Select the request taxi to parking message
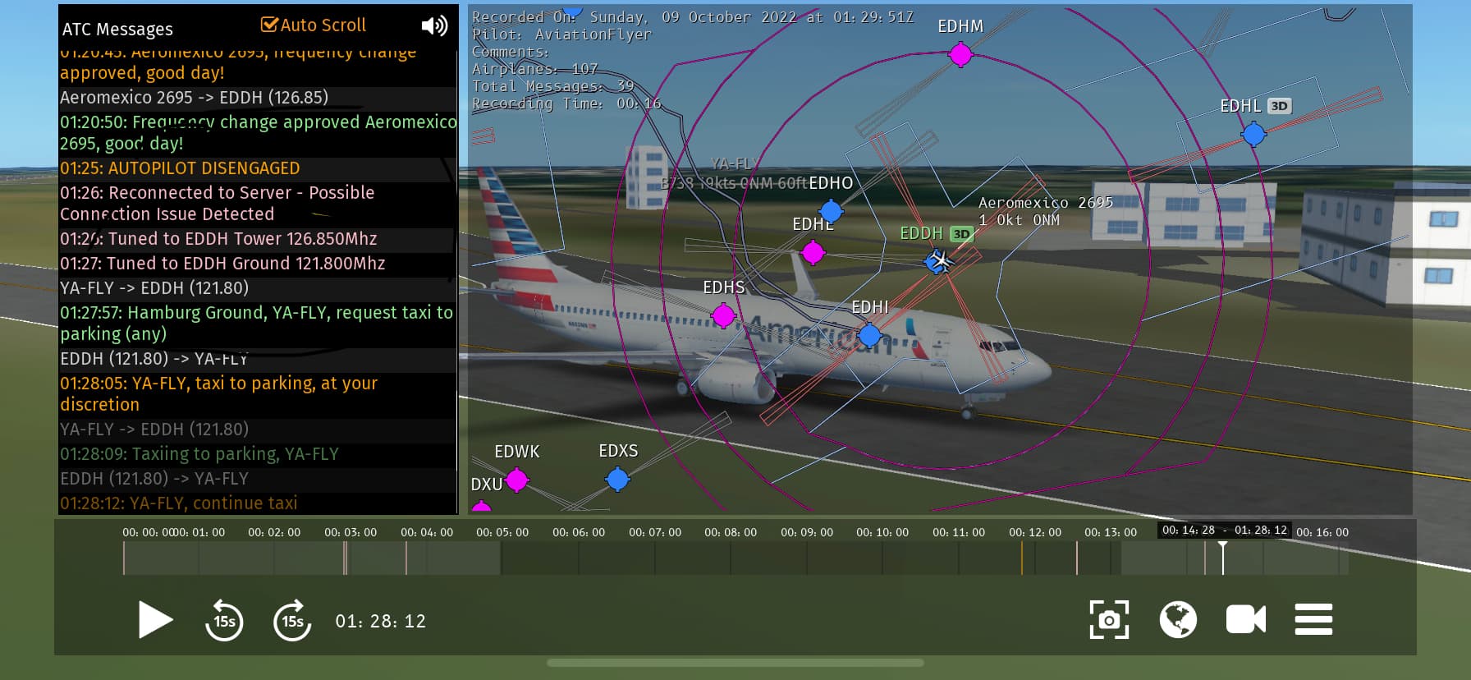Screen dimensions: 1471x680 258,324
